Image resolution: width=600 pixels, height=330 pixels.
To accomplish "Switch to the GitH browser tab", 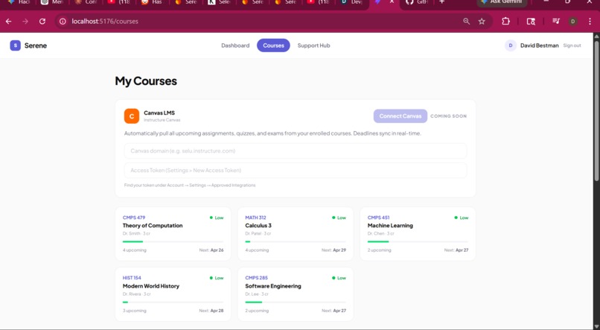I will 417,2.
